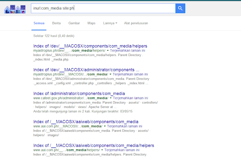Expand arrow beside www.cateel.gov.ph URL
The image size is (241, 158).
click(x=110, y=98)
